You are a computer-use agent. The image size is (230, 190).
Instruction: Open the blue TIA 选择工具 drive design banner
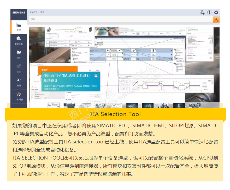tap(71, 82)
